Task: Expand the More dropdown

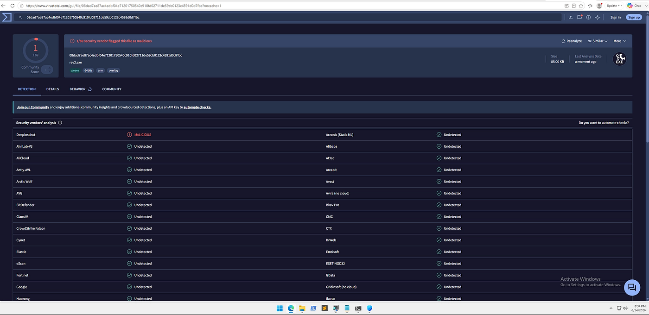Action: pyautogui.click(x=620, y=41)
